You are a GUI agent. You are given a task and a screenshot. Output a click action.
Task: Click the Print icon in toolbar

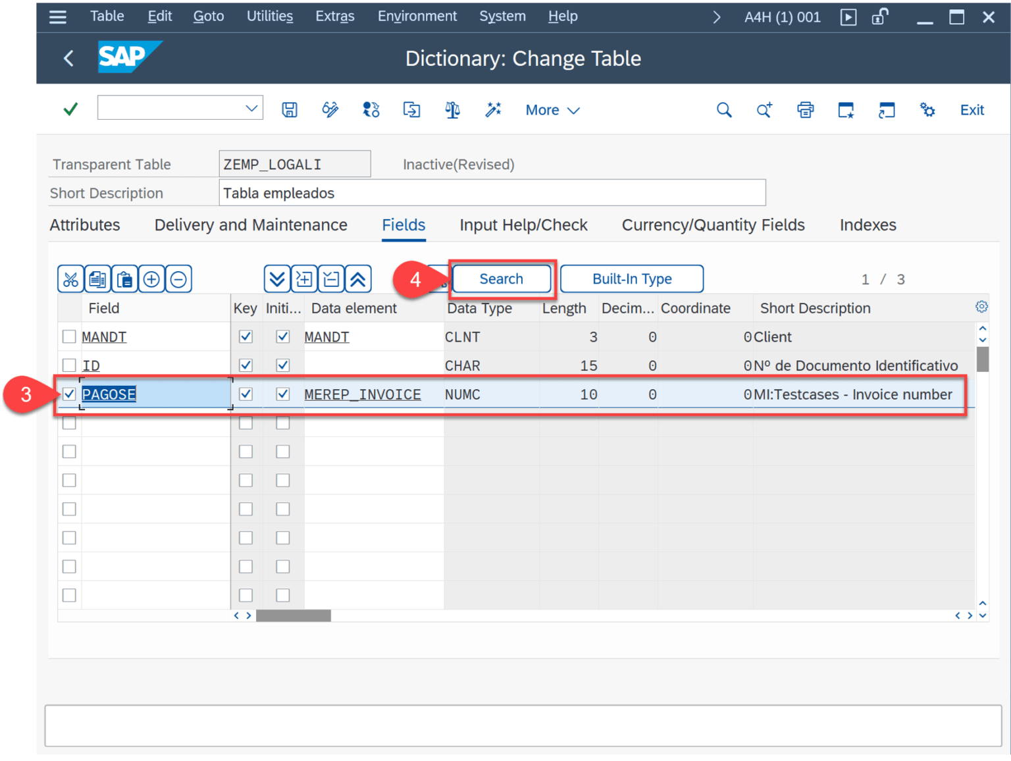pos(805,110)
